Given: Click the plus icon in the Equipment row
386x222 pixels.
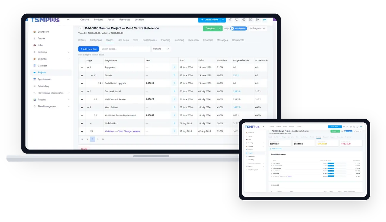Looking at the screenshot, I should (174, 67).
